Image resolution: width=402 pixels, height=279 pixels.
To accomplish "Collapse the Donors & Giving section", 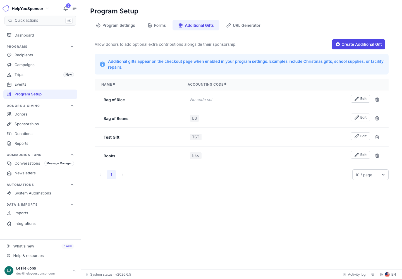I will coord(72,106).
